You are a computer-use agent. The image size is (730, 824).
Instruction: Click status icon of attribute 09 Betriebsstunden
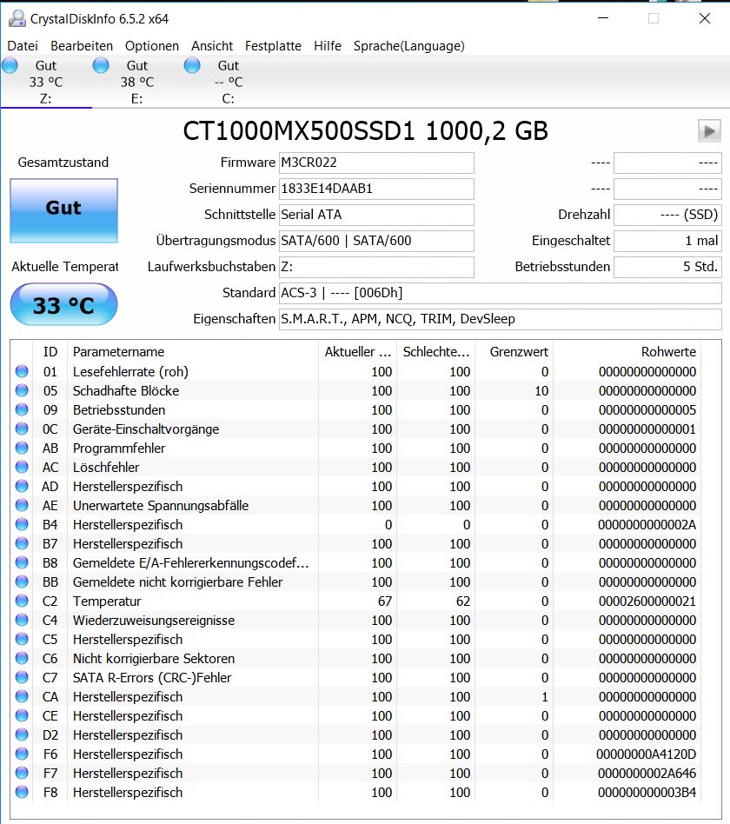click(x=22, y=410)
